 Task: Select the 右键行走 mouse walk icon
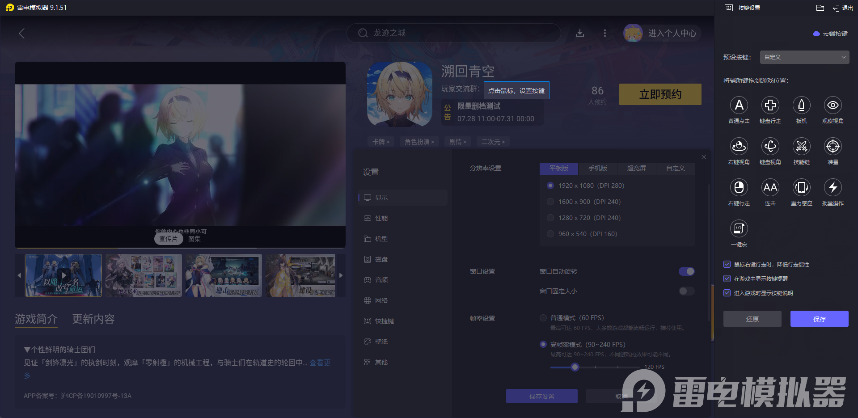[739, 187]
